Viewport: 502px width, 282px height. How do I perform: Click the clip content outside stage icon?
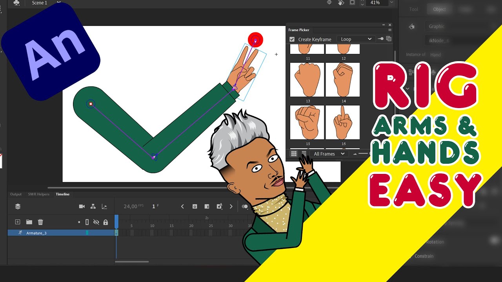coord(352,2)
